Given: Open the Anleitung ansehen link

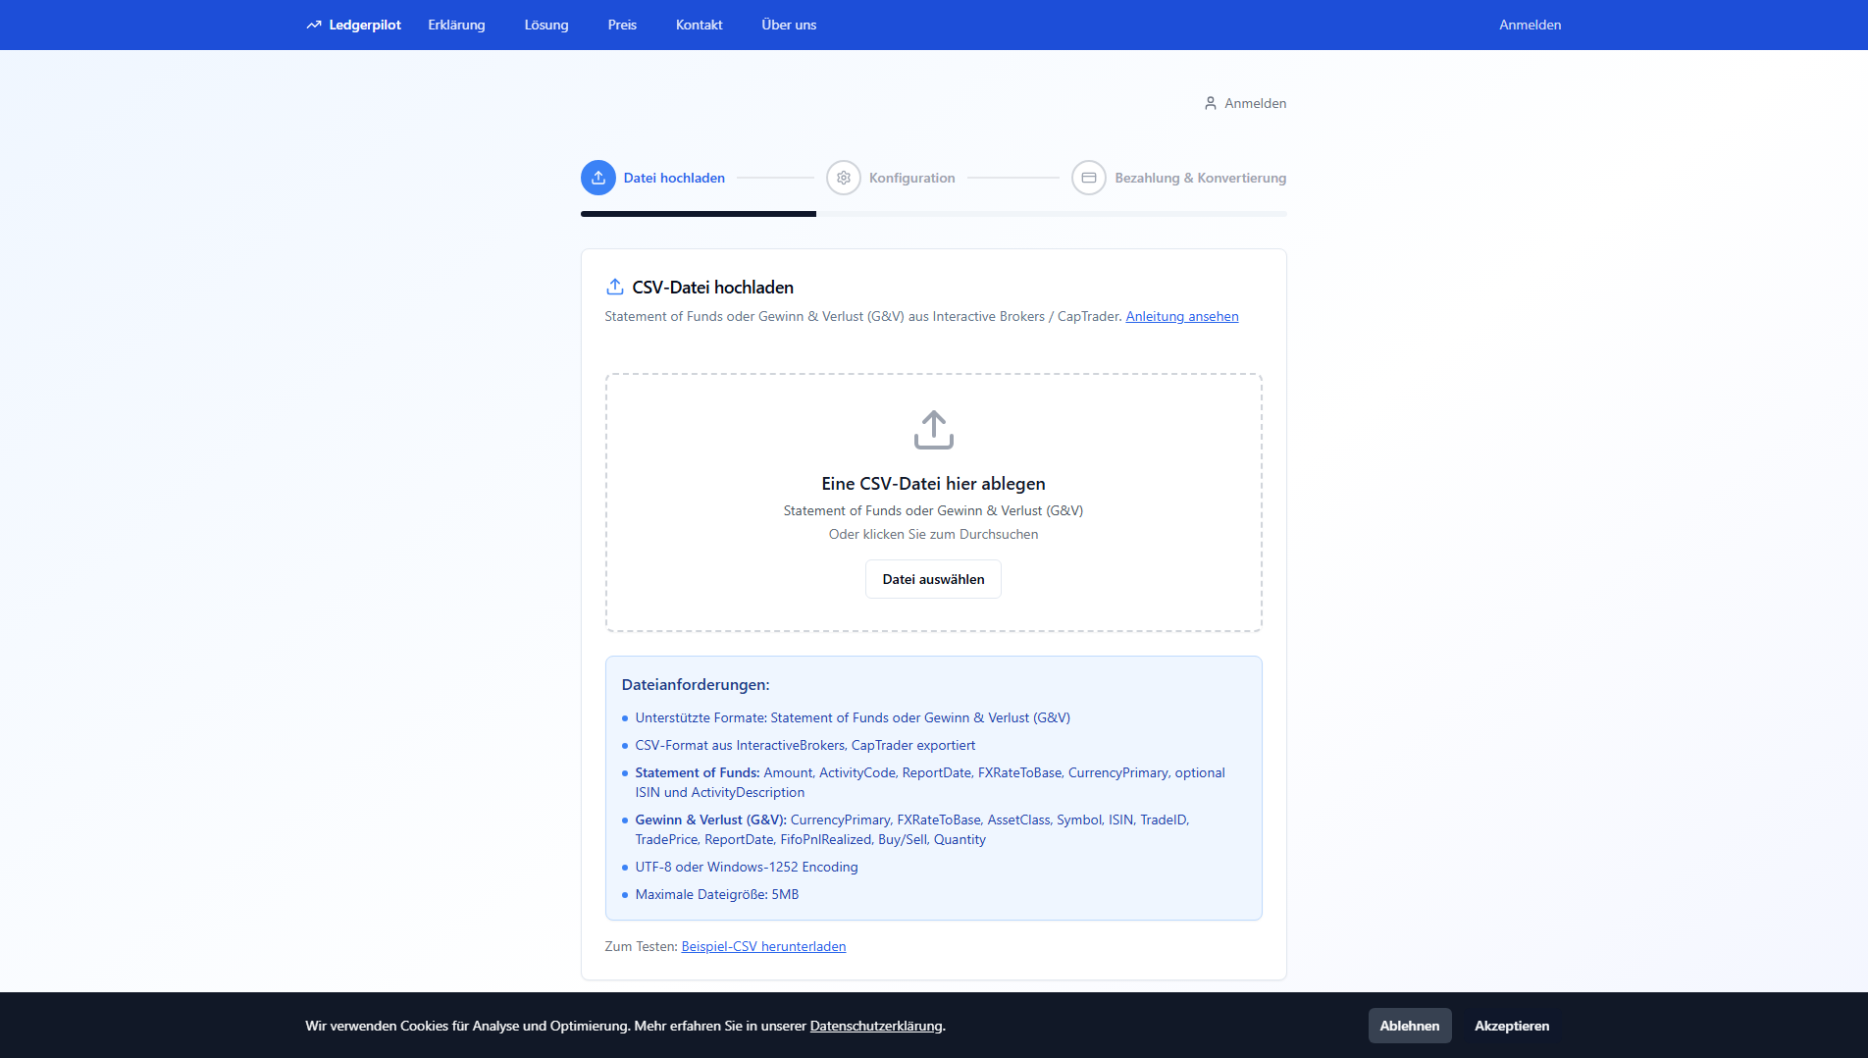Looking at the screenshot, I should [x=1182, y=316].
